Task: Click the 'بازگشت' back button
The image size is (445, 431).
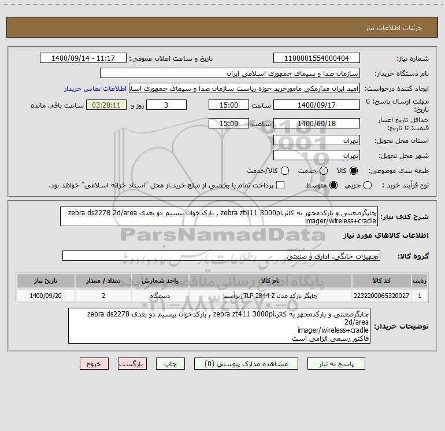Action: 132,364
